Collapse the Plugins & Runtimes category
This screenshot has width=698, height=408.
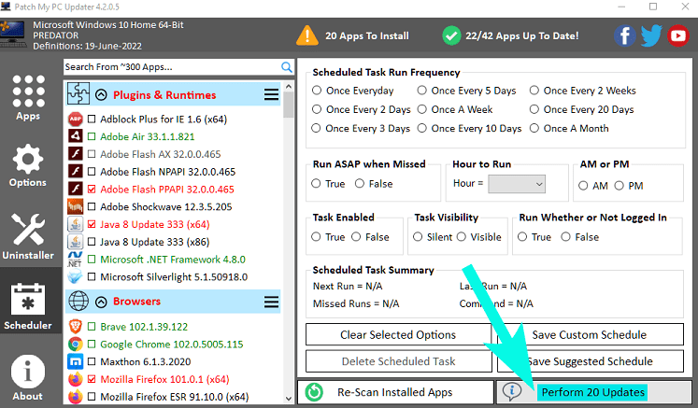click(101, 95)
